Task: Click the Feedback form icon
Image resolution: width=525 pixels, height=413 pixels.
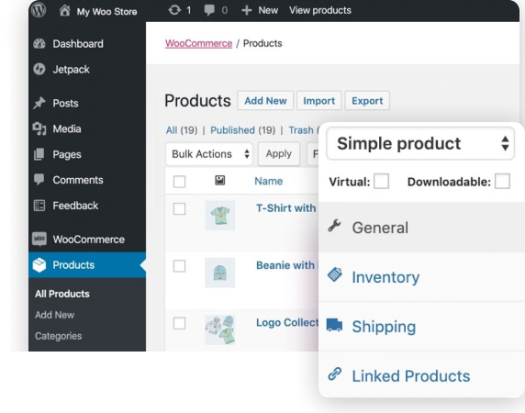Action: coord(39,206)
